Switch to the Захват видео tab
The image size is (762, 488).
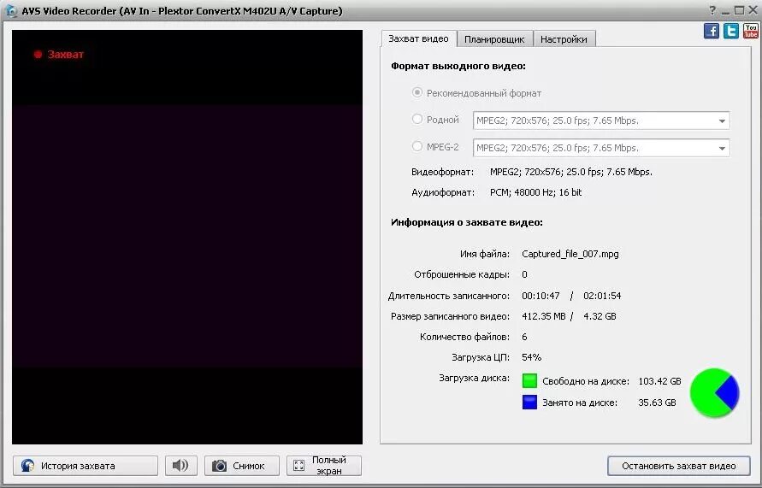click(x=419, y=38)
